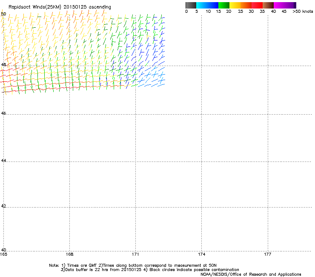The image size is (315, 277).
Task: Click the latitude label '48'
Action: point(3,65)
